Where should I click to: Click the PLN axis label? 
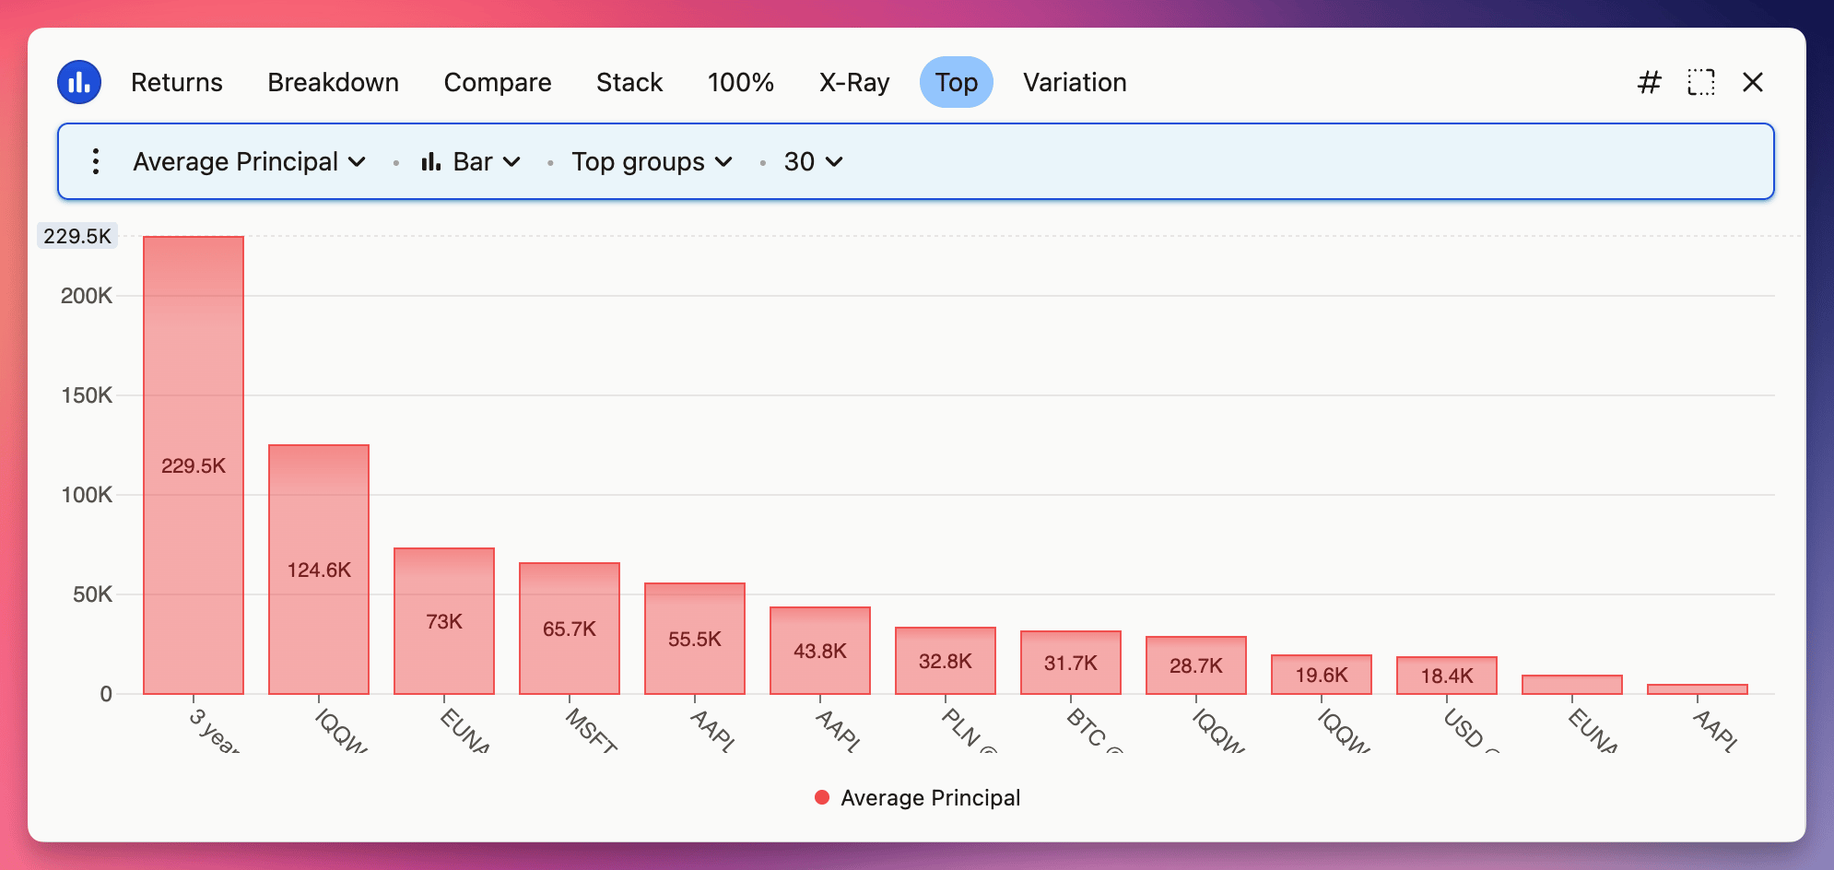(970, 730)
